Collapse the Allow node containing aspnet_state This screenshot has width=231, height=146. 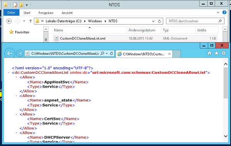[17, 96]
